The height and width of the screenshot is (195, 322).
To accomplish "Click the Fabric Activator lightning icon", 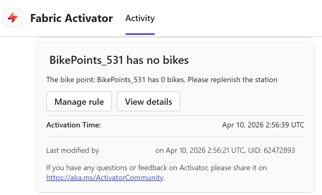I will [x=13, y=18].
